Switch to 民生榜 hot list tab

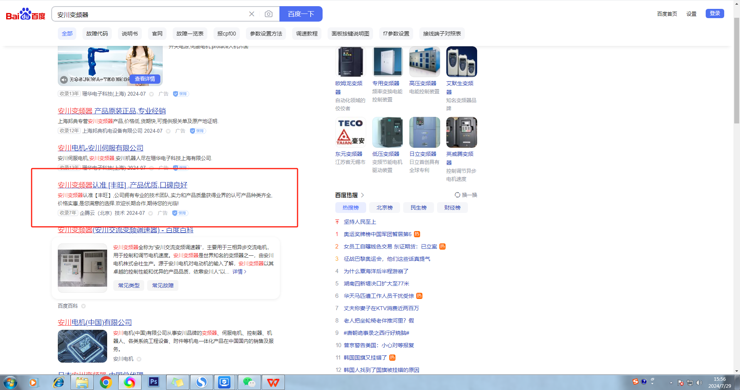point(419,208)
